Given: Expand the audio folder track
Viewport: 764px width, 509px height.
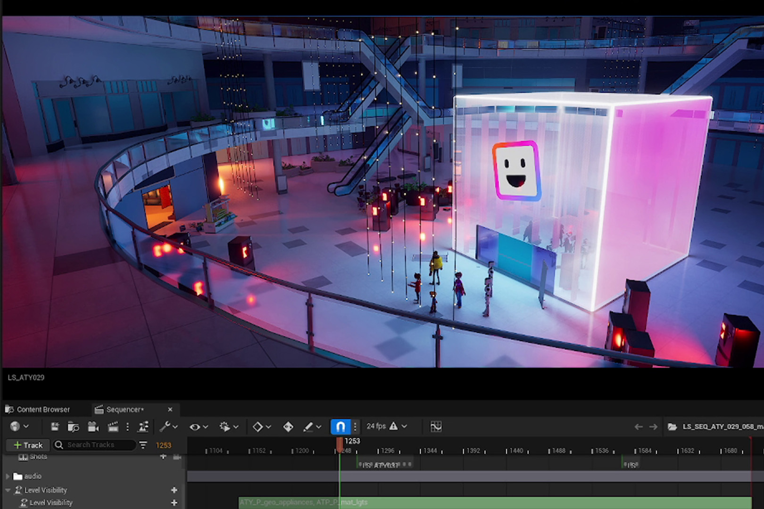Looking at the screenshot, I should [x=8, y=476].
